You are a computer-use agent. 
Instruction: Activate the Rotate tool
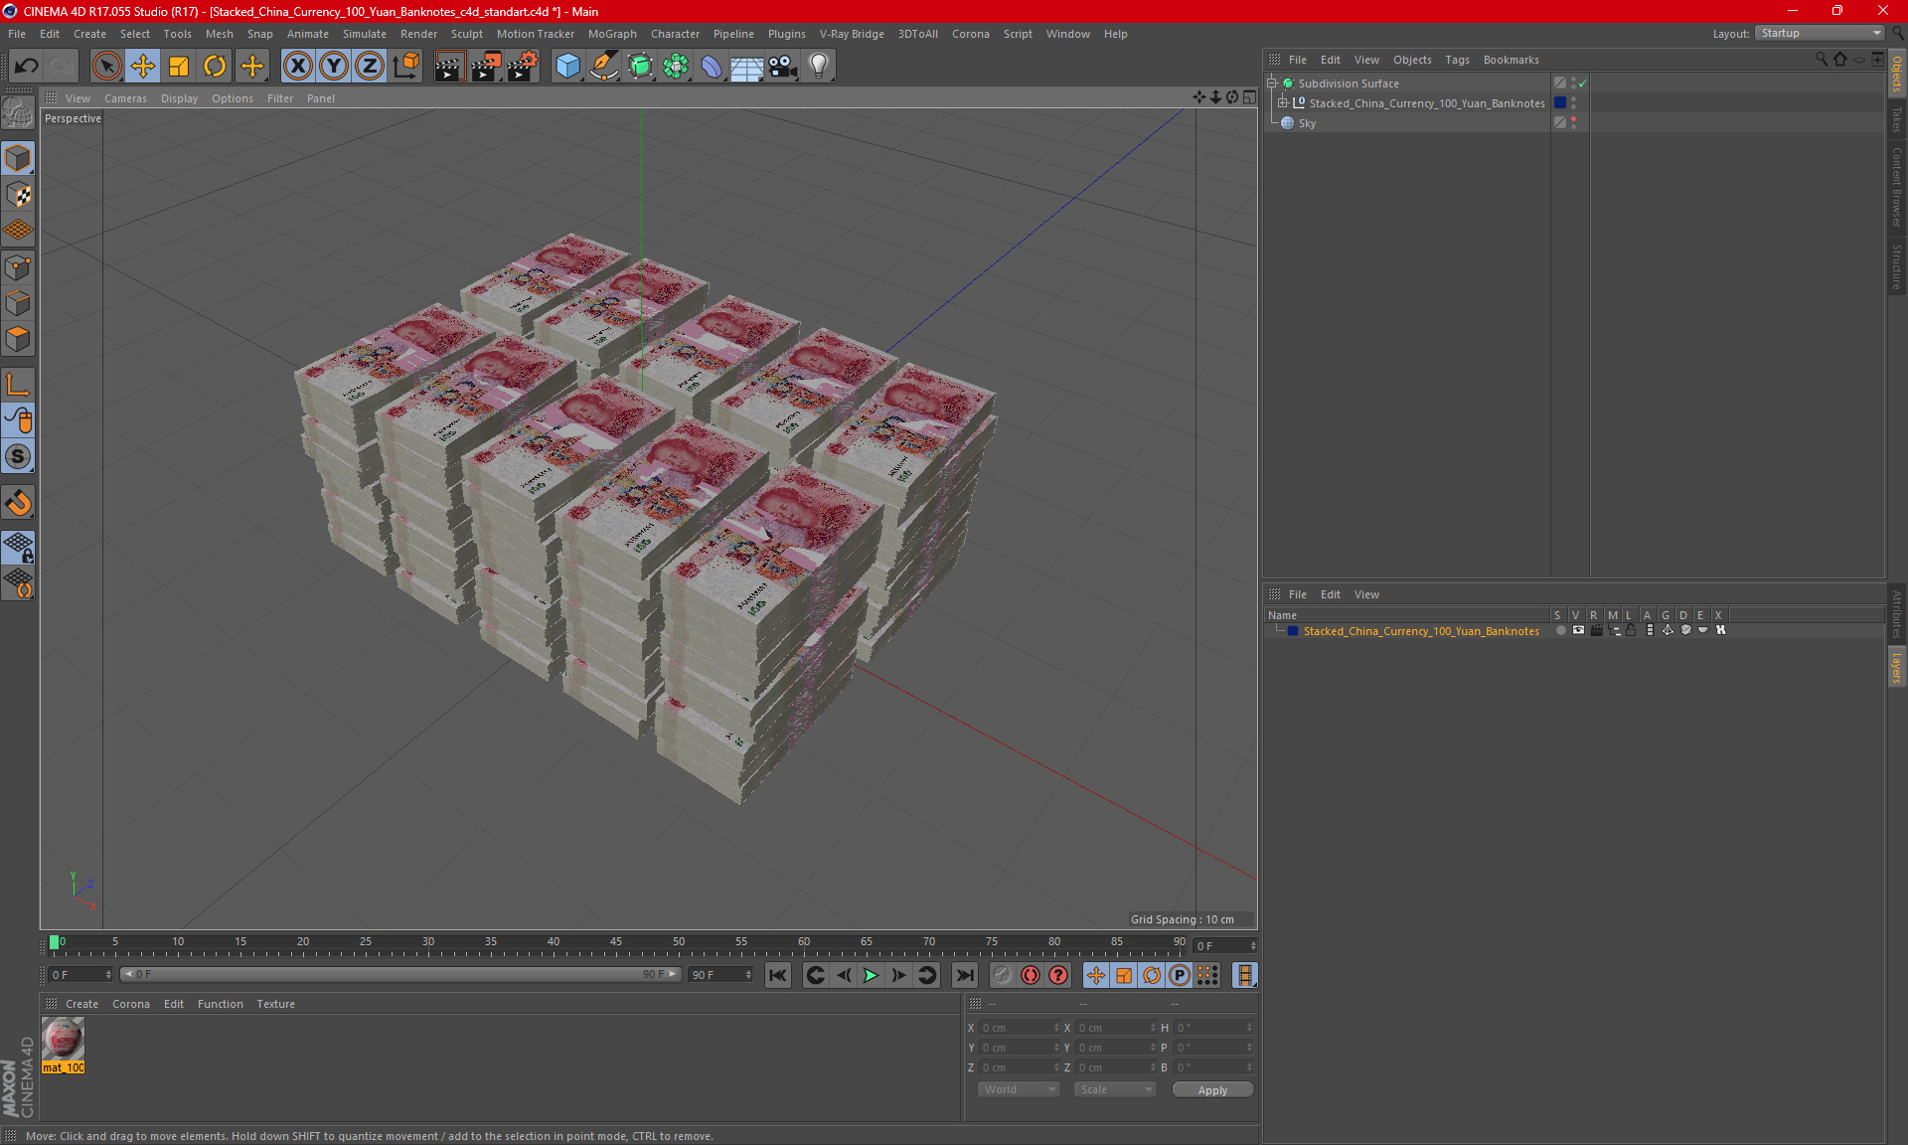coord(215,67)
